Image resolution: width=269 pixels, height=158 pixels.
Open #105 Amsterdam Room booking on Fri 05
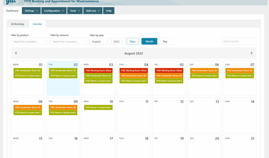pos(169,76)
